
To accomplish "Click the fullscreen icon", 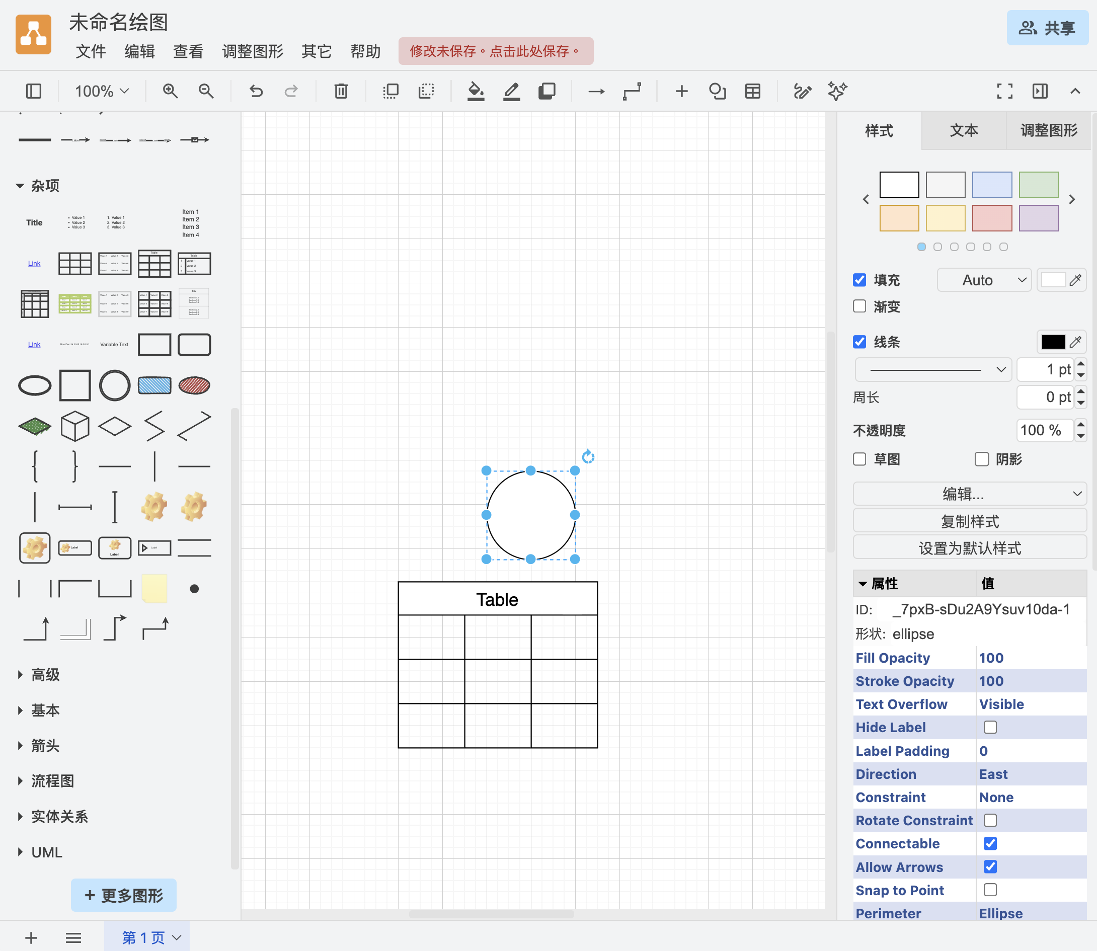I will click(x=1004, y=91).
